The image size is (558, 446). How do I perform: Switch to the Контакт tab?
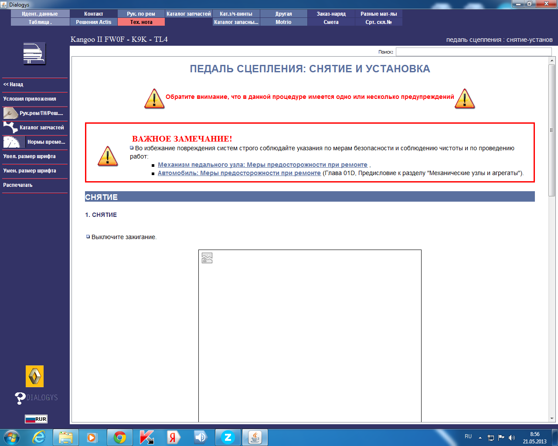point(94,14)
